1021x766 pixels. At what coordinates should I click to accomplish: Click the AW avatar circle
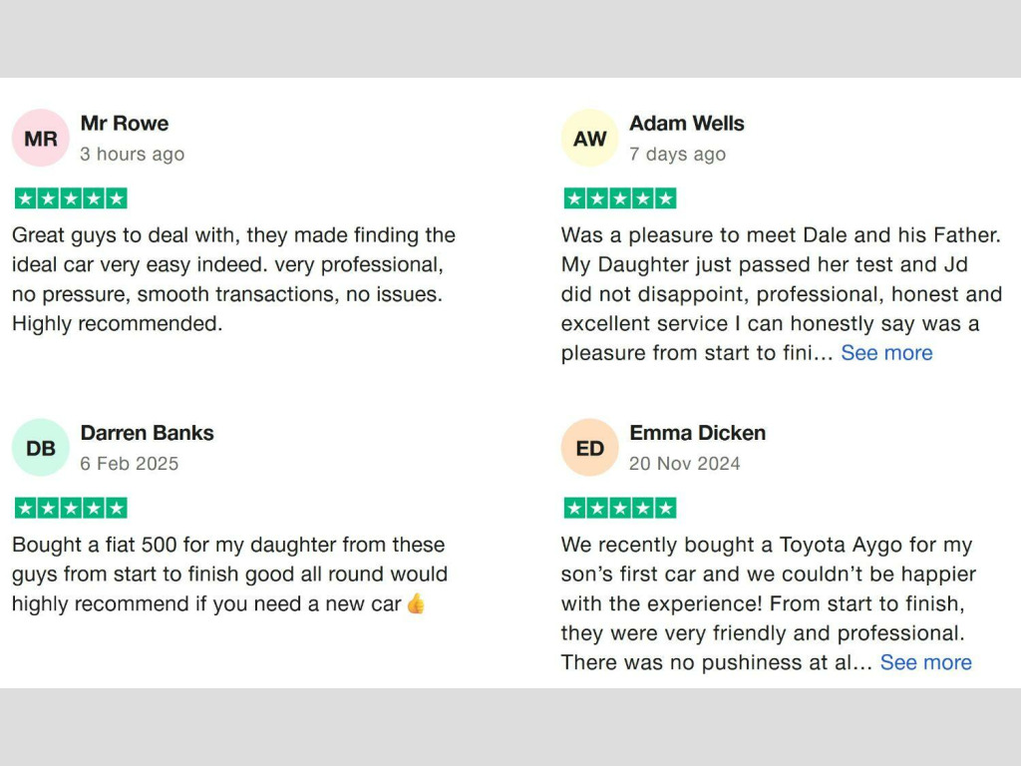pos(589,139)
